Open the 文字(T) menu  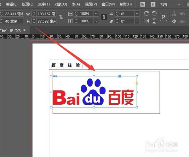tap(44, 4)
